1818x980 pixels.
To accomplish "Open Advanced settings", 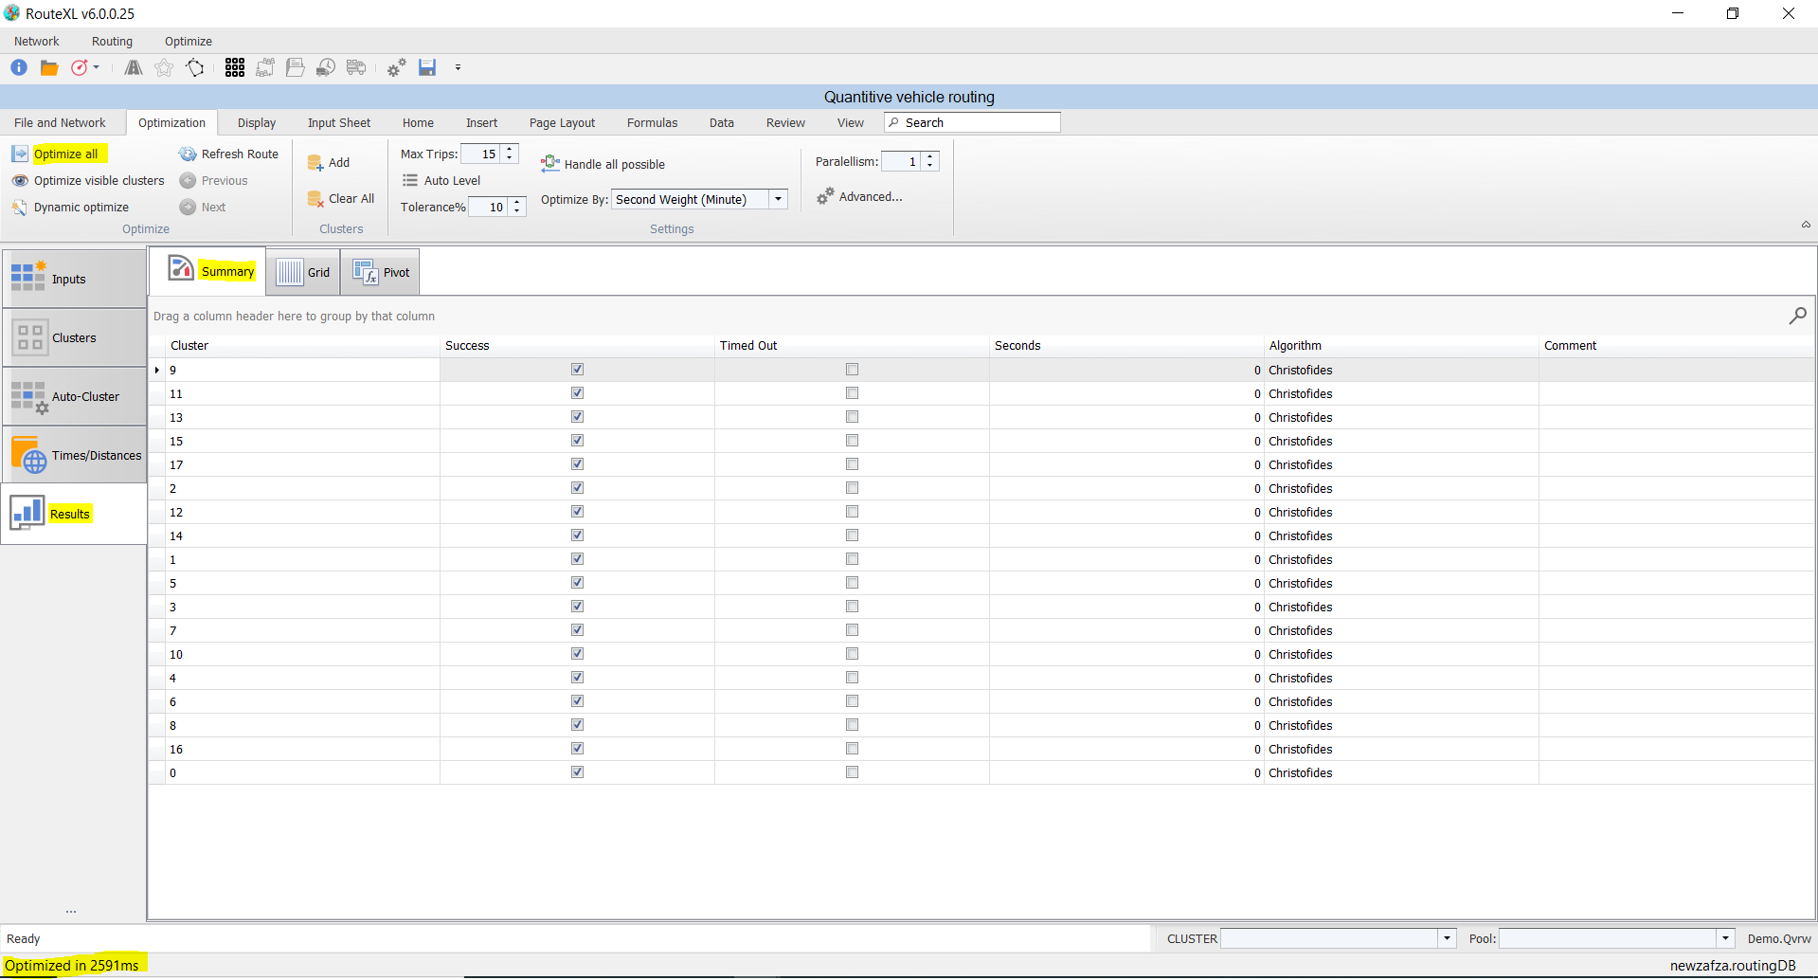I will pyautogui.click(x=859, y=196).
